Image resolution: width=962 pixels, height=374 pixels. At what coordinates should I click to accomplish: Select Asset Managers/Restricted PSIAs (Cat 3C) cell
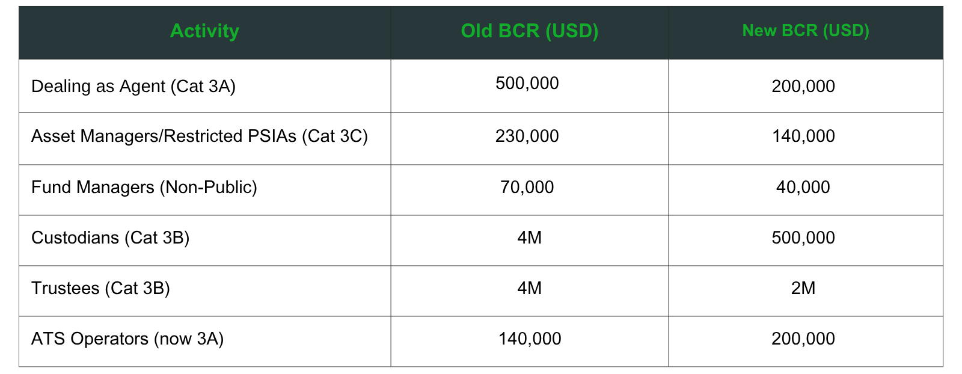click(x=205, y=138)
